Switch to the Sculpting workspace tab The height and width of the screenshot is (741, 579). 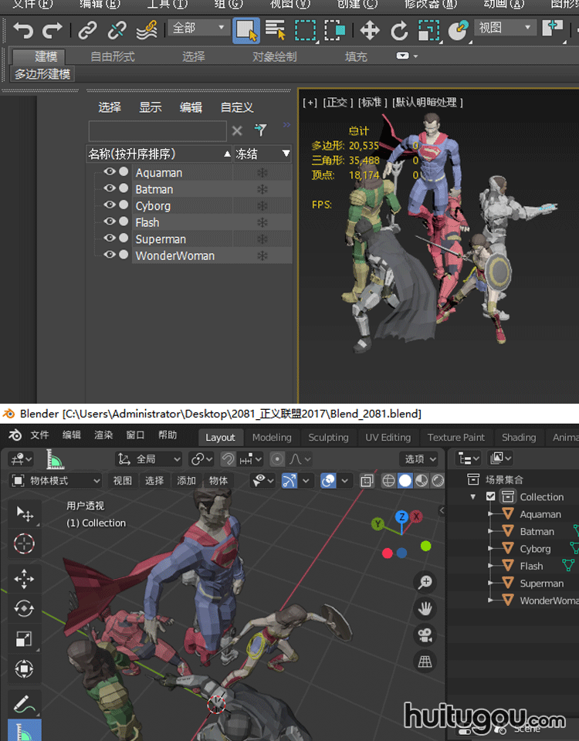point(328,437)
